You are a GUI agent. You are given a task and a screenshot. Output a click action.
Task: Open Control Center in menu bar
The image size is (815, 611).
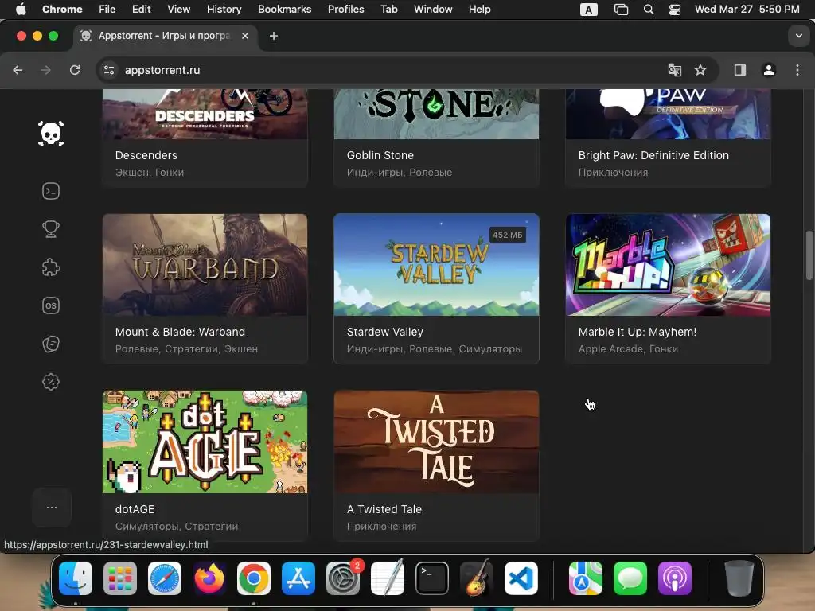pyautogui.click(x=675, y=10)
